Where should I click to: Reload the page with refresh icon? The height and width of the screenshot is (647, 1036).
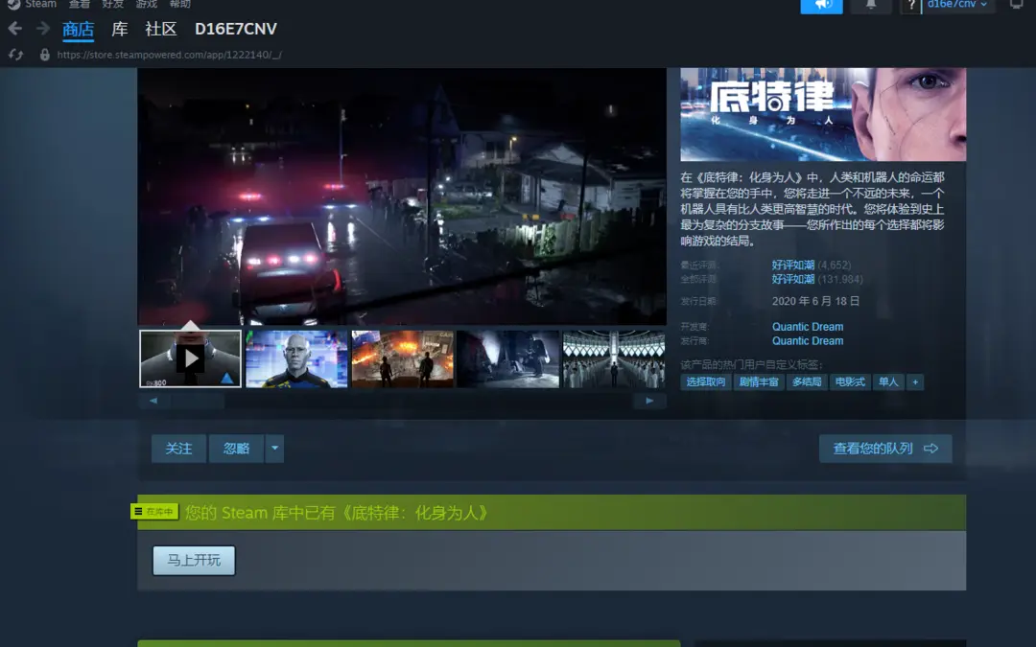pyautogui.click(x=16, y=55)
